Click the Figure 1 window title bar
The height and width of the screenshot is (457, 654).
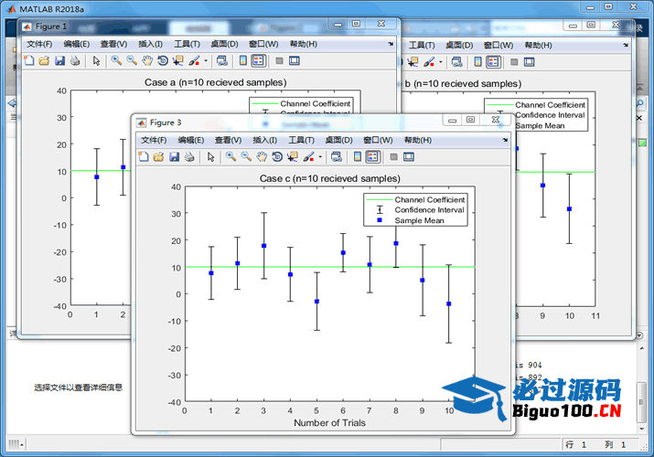coord(183,27)
